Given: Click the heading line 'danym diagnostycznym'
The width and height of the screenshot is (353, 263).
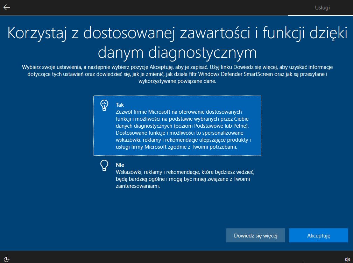Looking at the screenshot, I should click(177, 53).
